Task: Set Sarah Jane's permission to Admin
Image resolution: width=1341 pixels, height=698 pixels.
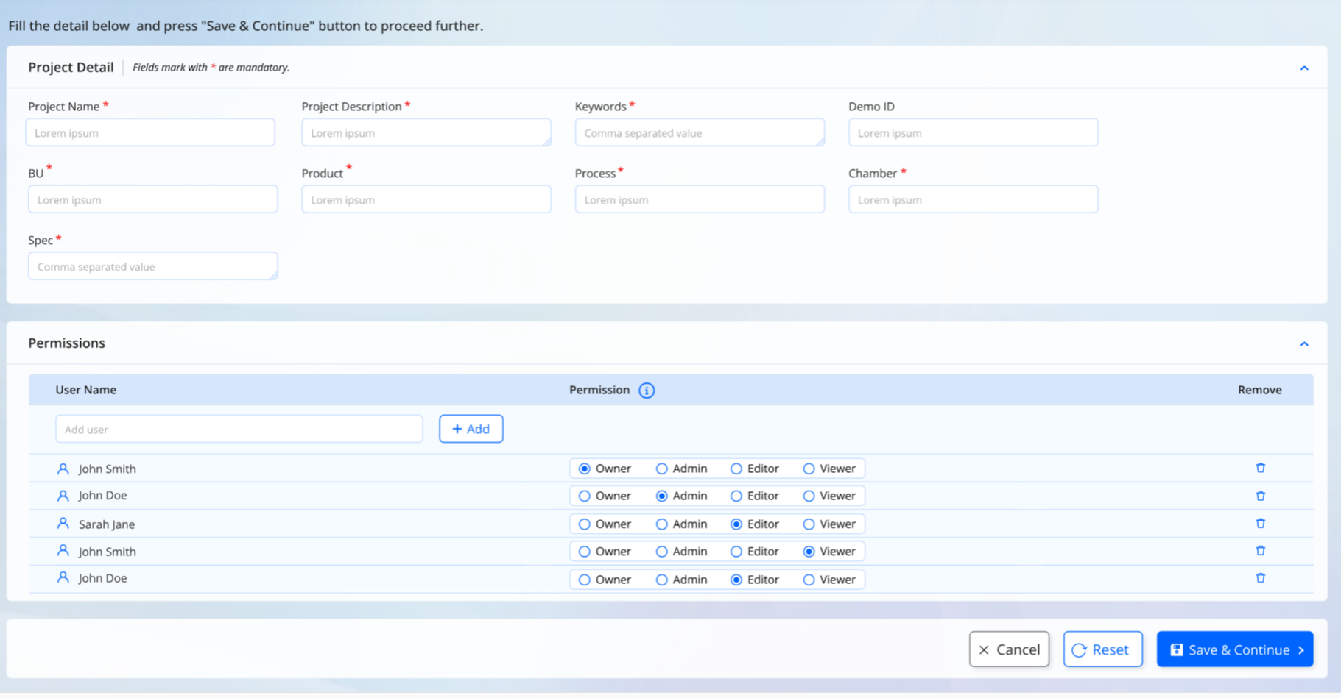Action: 662,524
